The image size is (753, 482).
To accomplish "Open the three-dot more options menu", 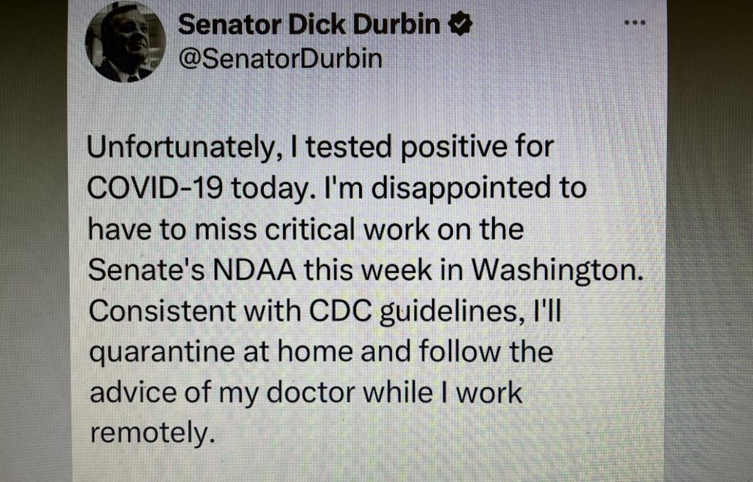I will [634, 23].
